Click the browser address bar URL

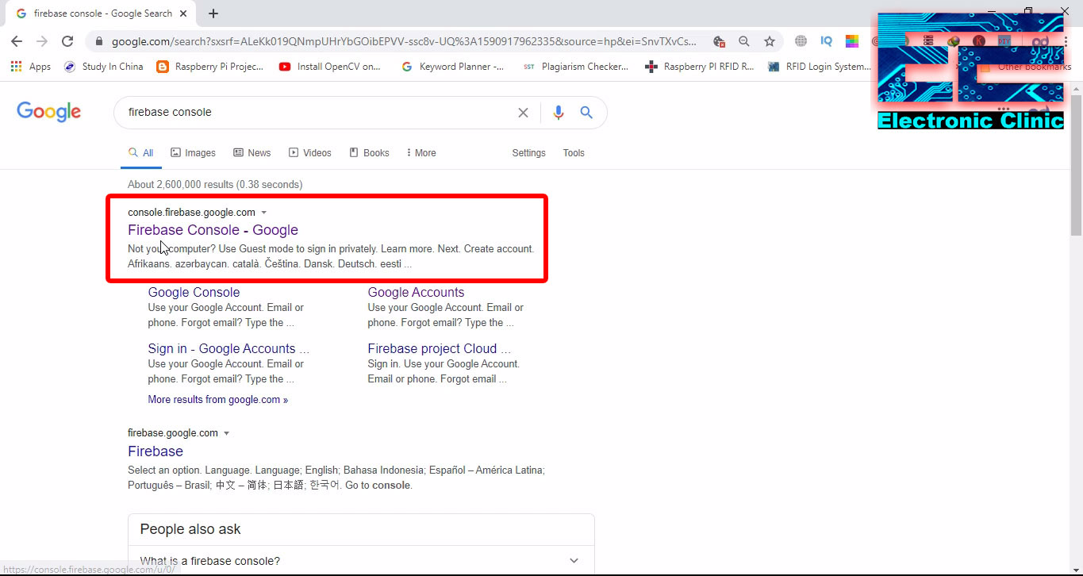[405, 41]
